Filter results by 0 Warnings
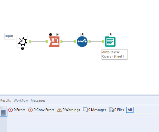159x132 pixels. pyautogui.click(x=69, y=110)
